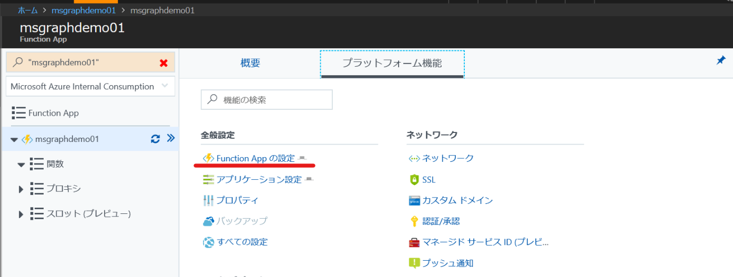Click the カスタム ドメイン www icon
This screenshot has height=277, width=733.
pyautogui.click(x=414, y=200)
